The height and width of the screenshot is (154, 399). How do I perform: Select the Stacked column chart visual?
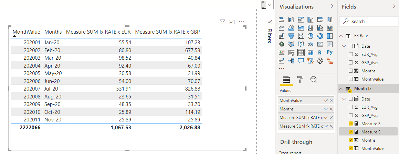[x=291, y=19]
